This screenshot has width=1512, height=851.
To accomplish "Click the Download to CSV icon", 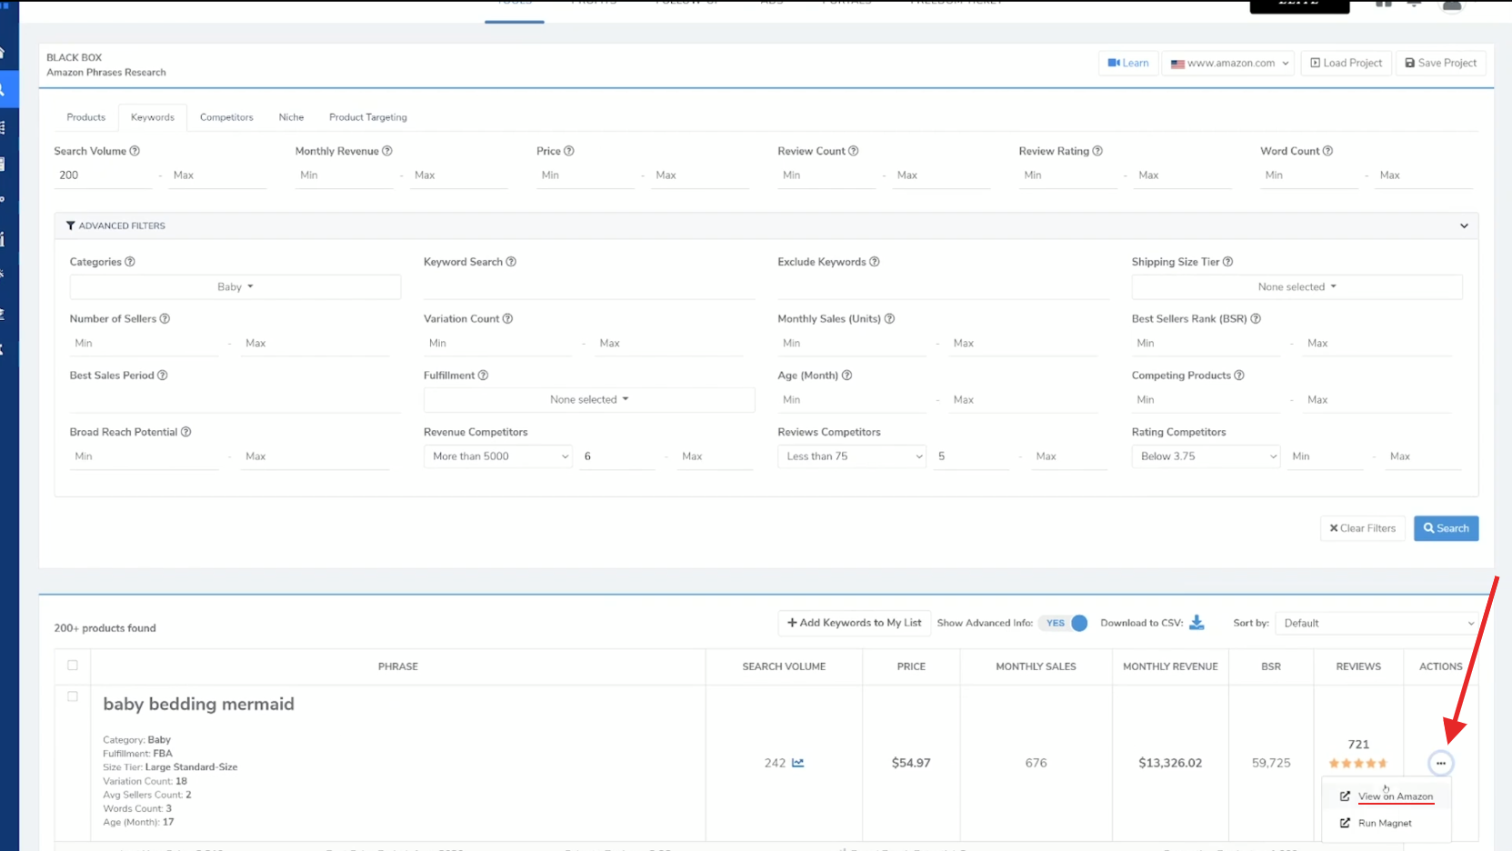I will click(1197, 623).
